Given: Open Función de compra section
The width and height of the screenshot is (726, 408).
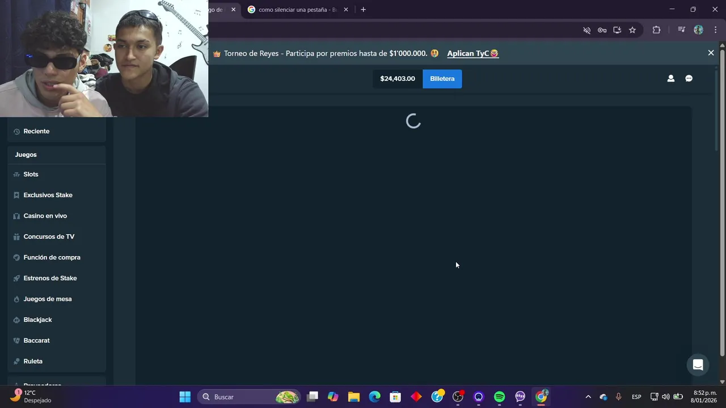Looking at the screenshot, I should 57,257.
